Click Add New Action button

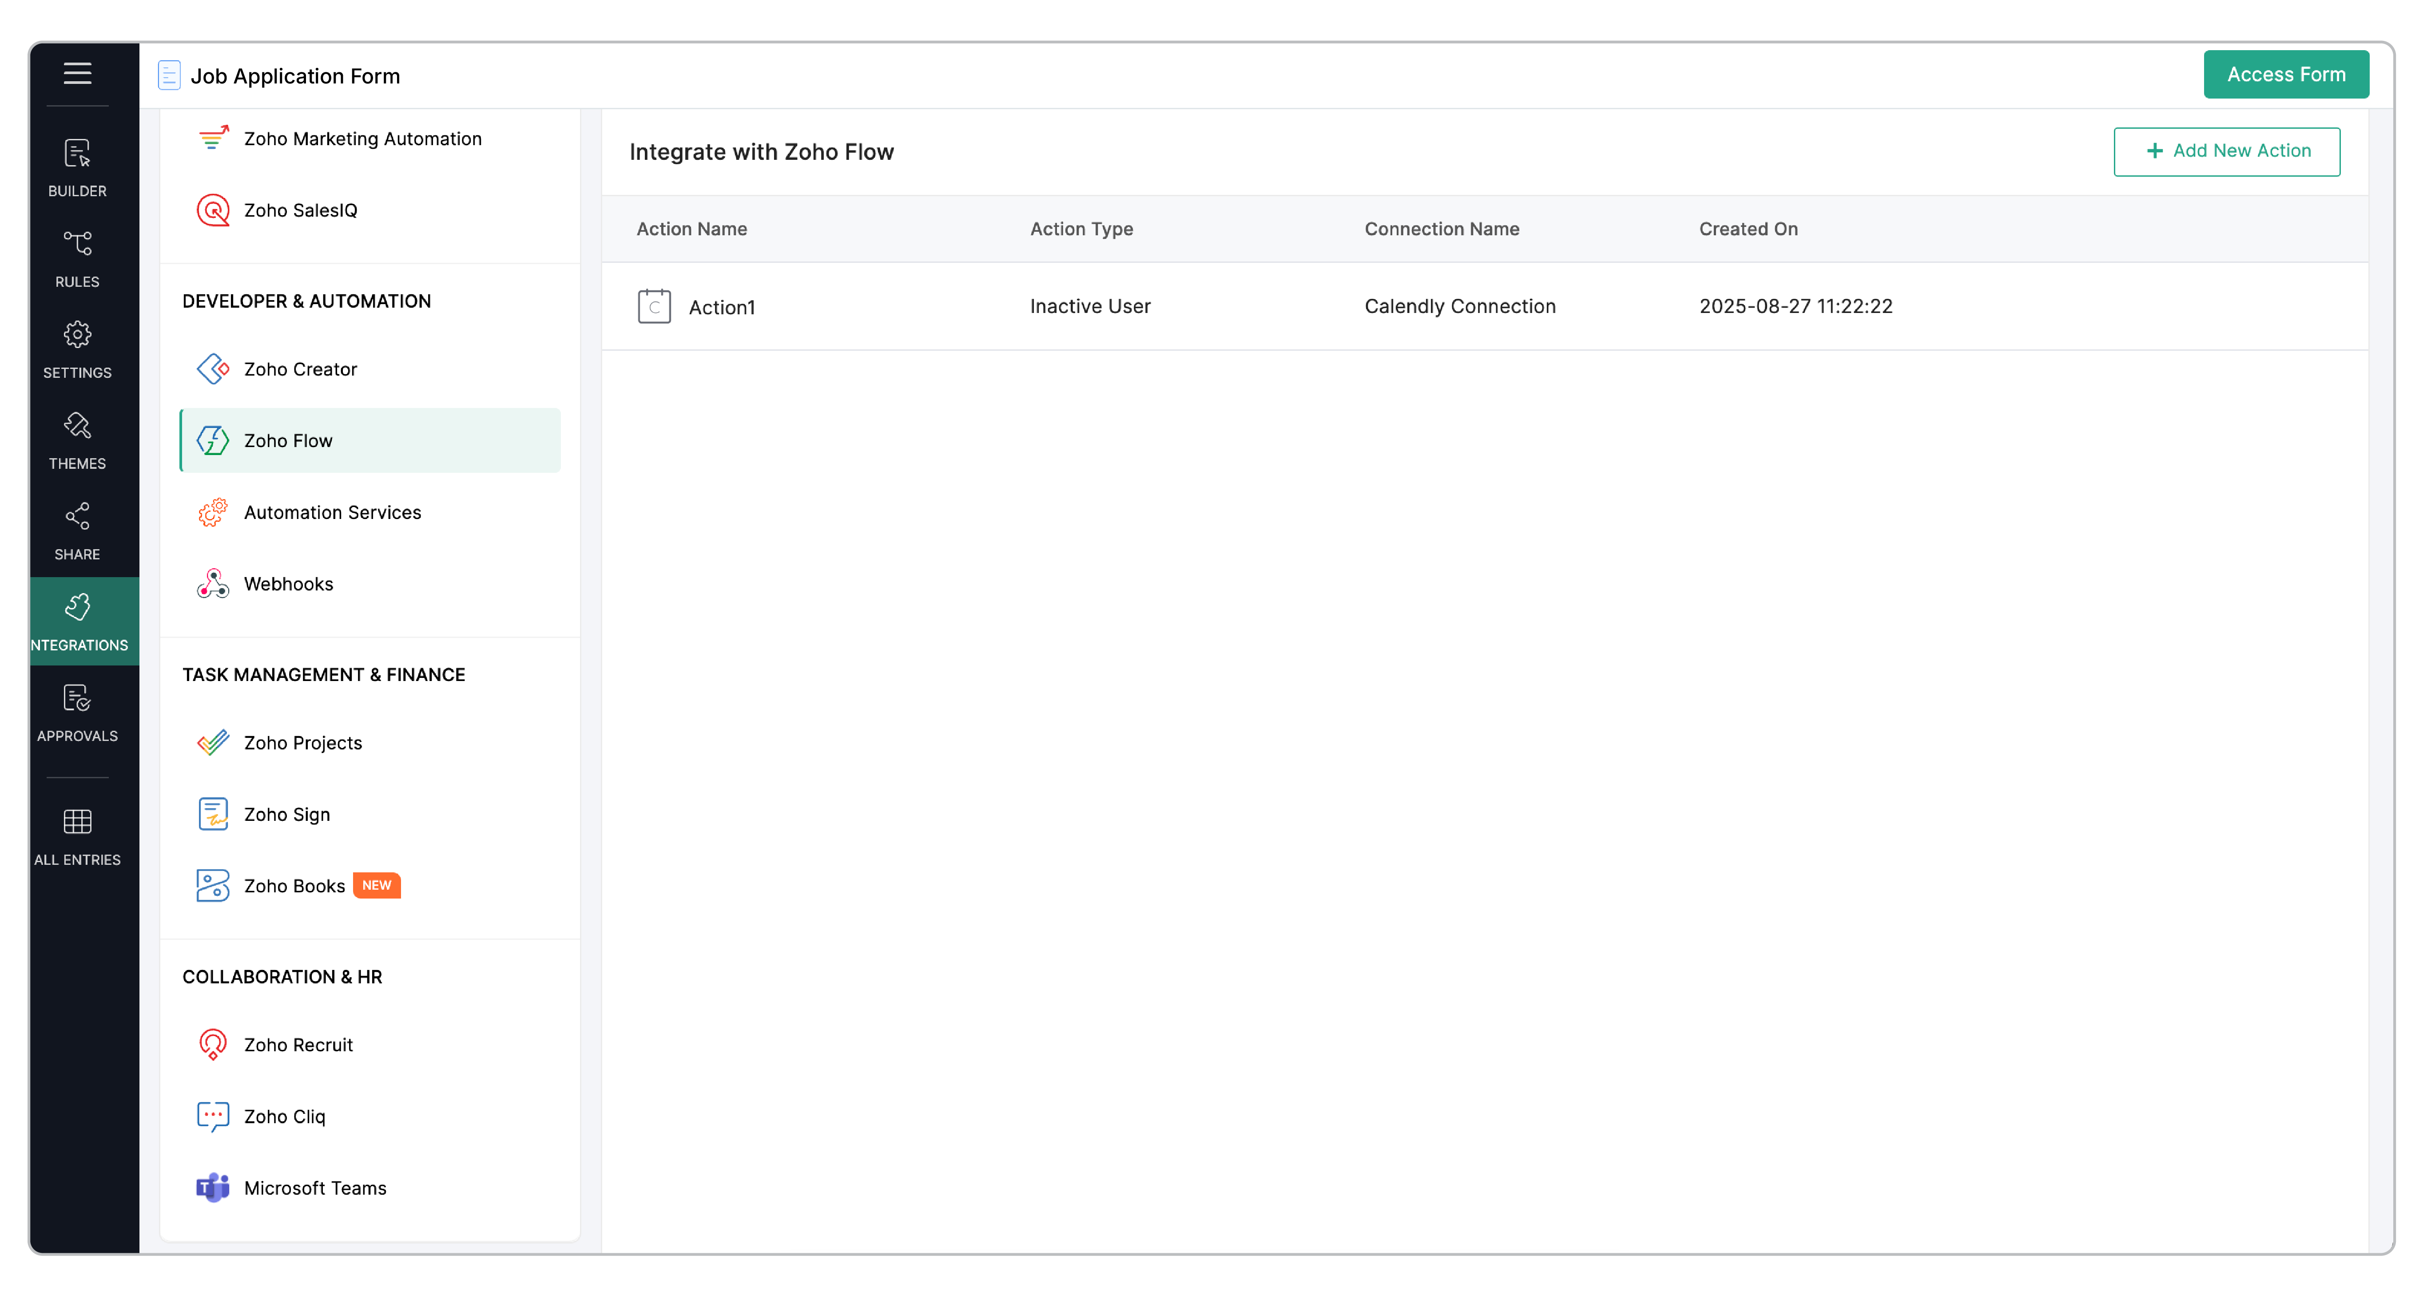(x=2226, y=151)
